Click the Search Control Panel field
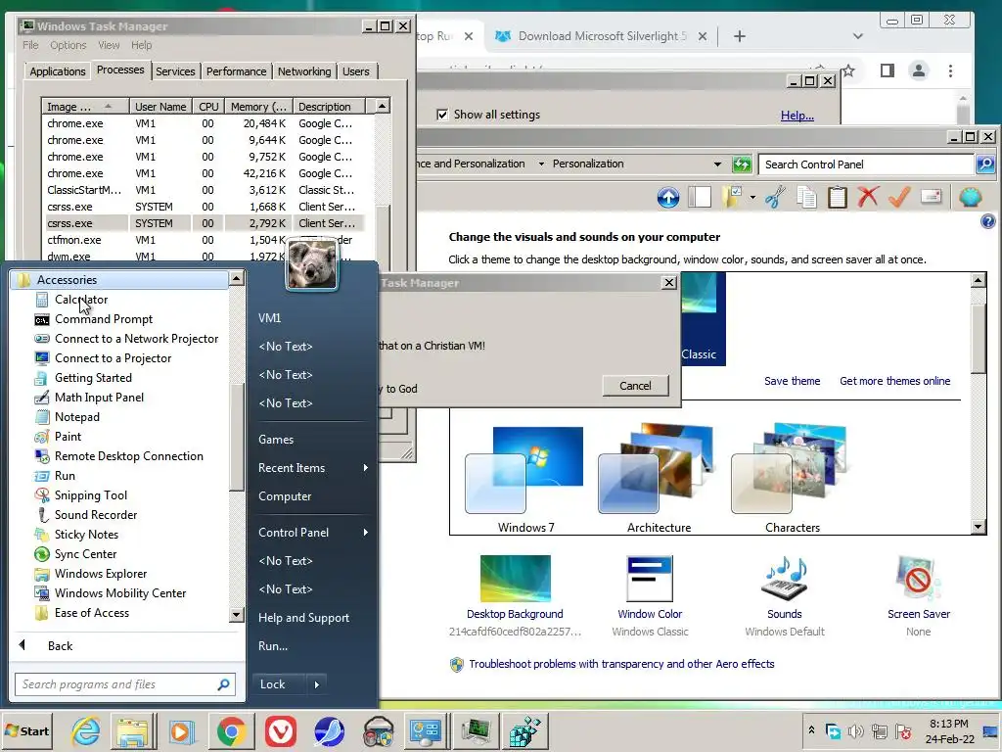The image size is (1002, 752). coord(867,164)
